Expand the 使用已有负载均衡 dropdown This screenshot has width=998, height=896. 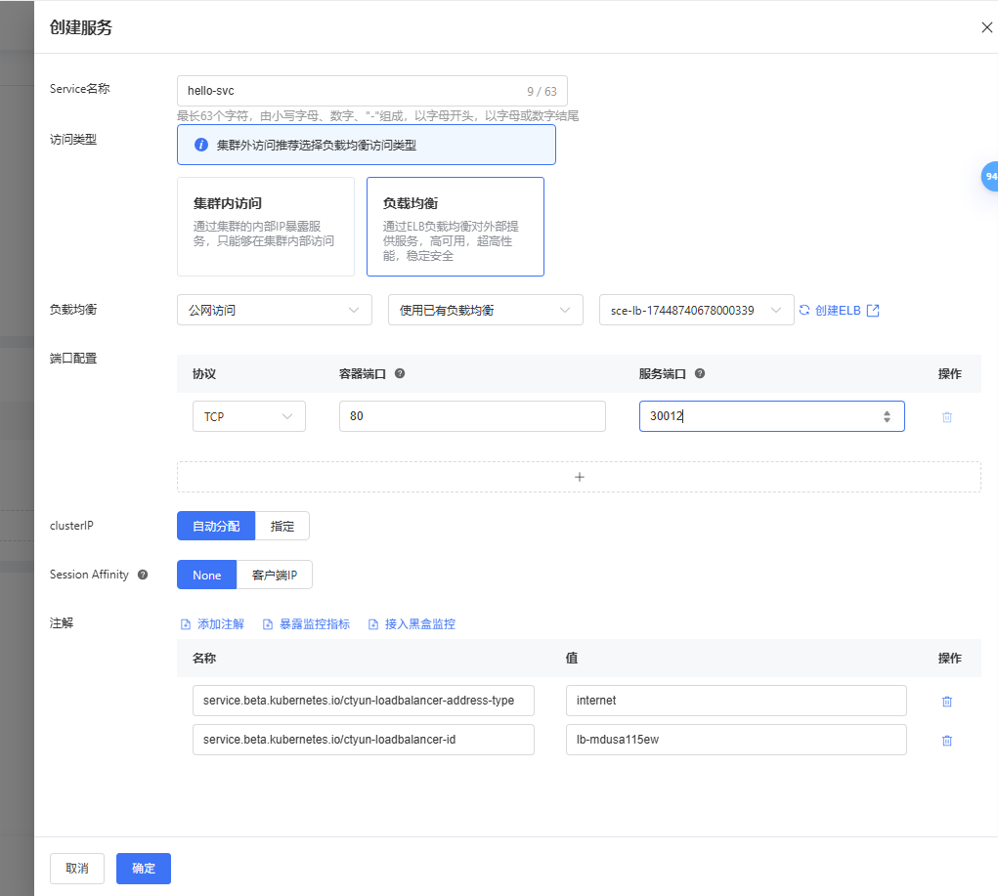click(x=485, y=310)
